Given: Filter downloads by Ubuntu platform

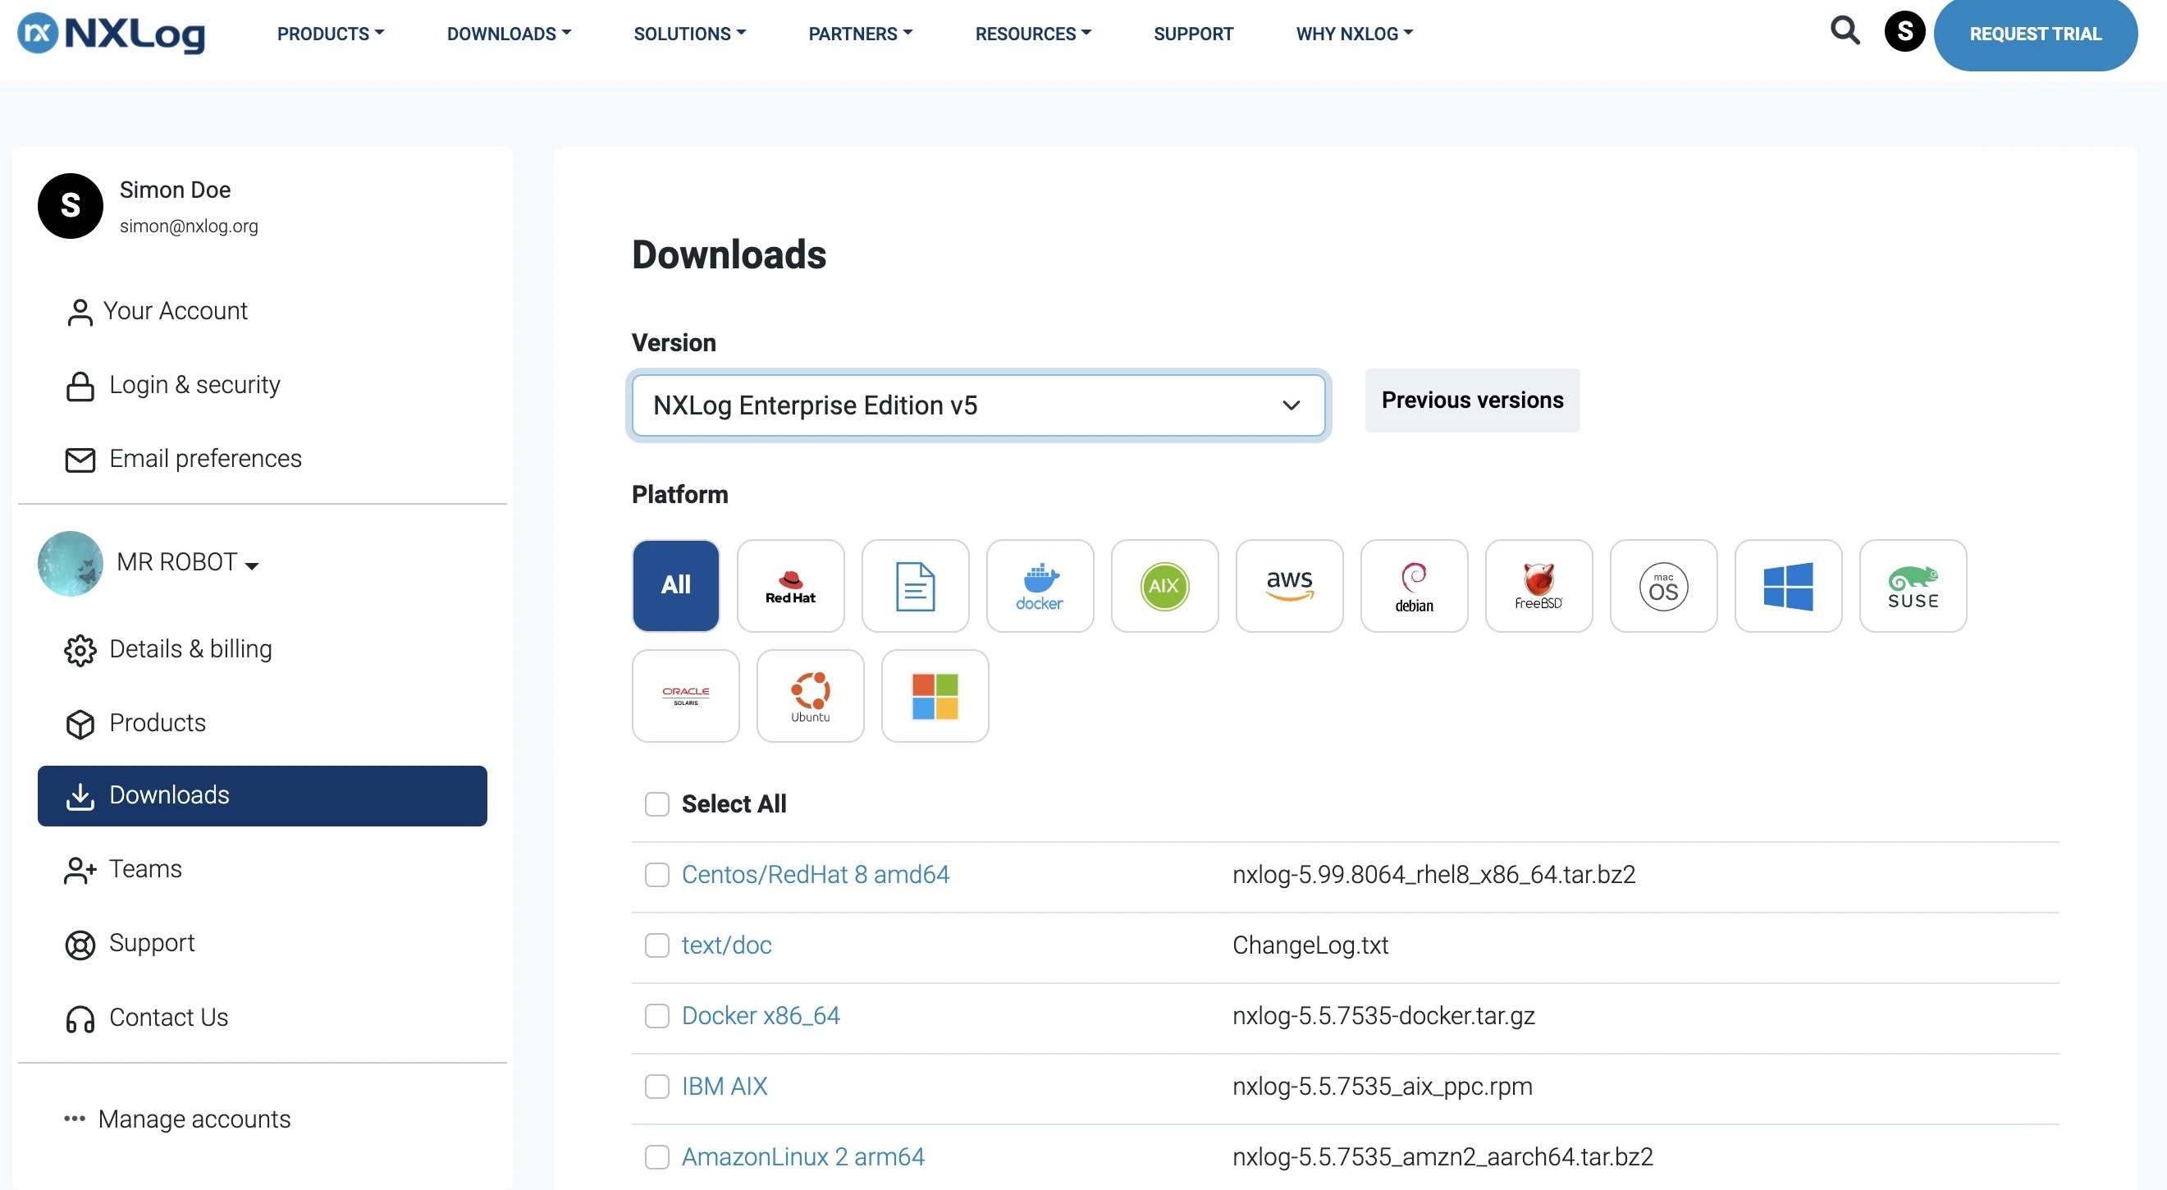Looking at the screenshot, I should coord(810,696).
